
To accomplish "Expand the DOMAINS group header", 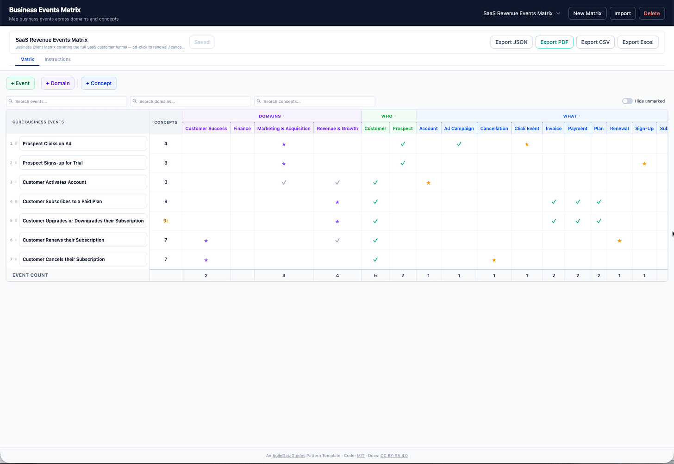I will point(272,116).
